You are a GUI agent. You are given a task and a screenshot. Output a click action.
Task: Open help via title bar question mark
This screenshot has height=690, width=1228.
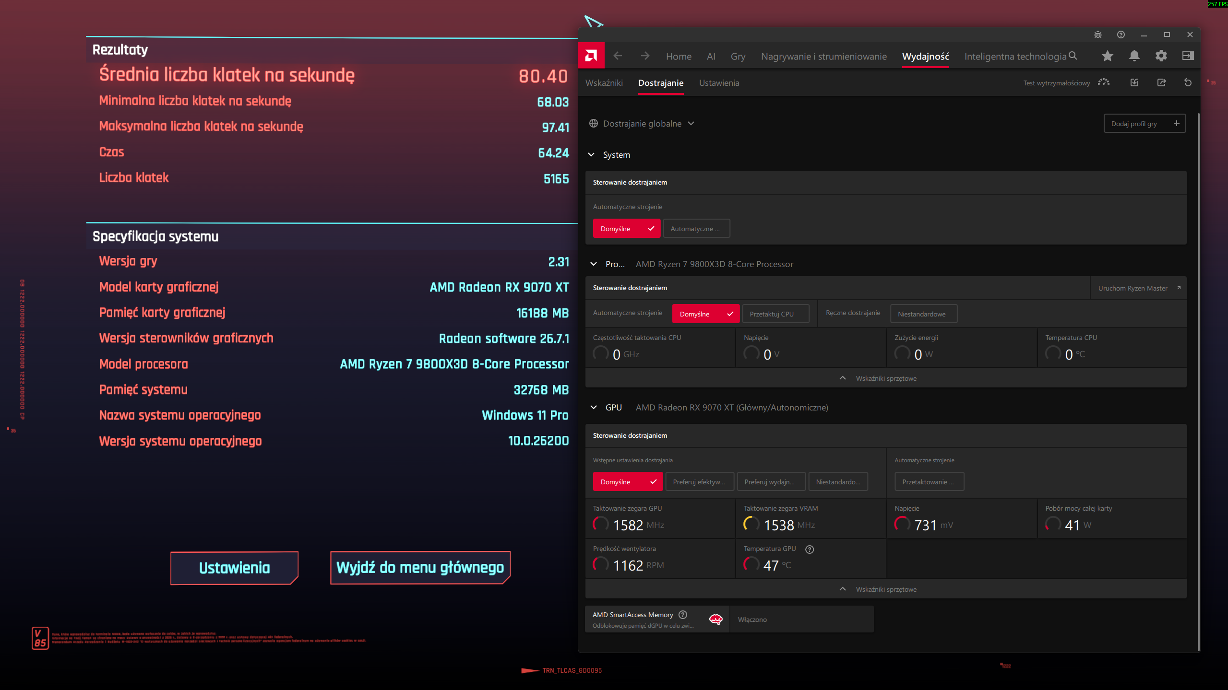point(1121,35)
